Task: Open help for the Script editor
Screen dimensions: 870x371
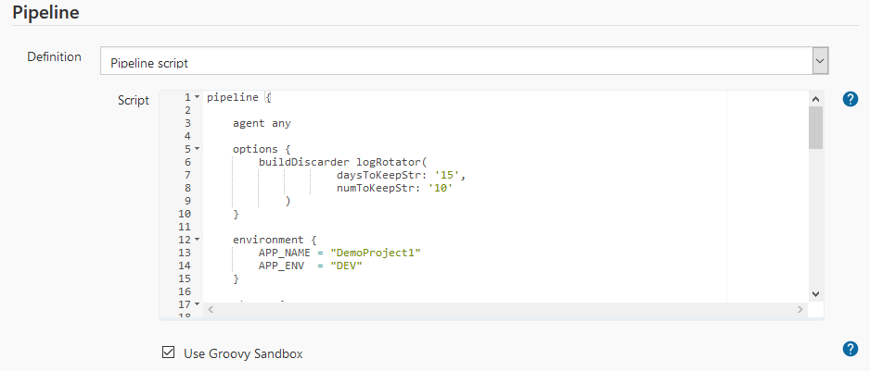Action: pos(850,99)
